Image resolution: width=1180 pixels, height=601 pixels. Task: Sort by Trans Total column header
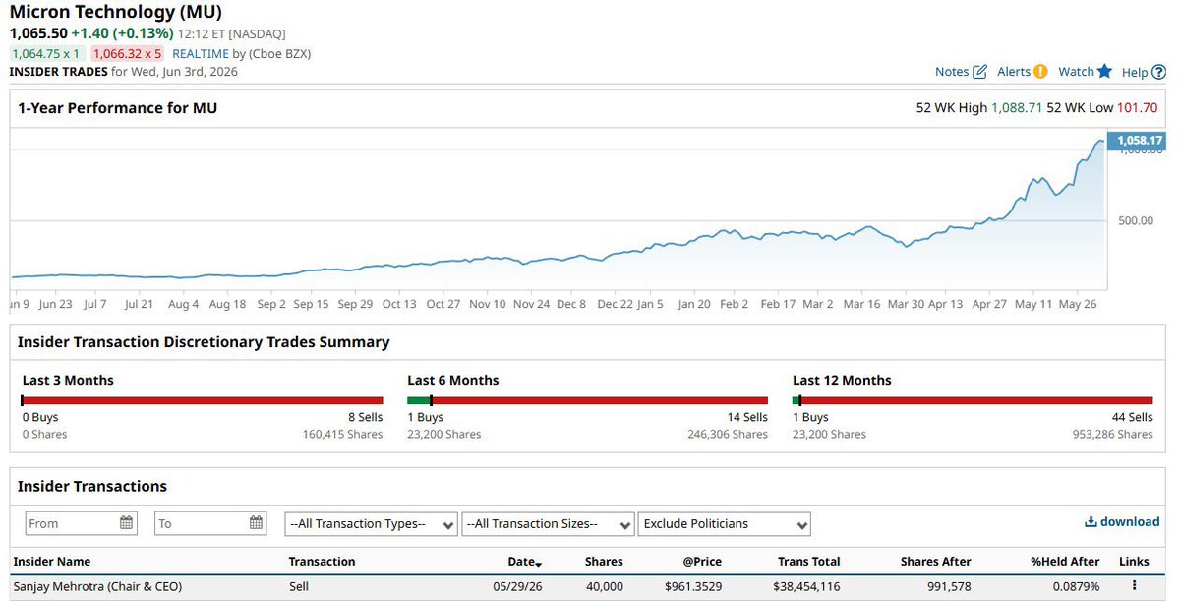pos(809,562)
